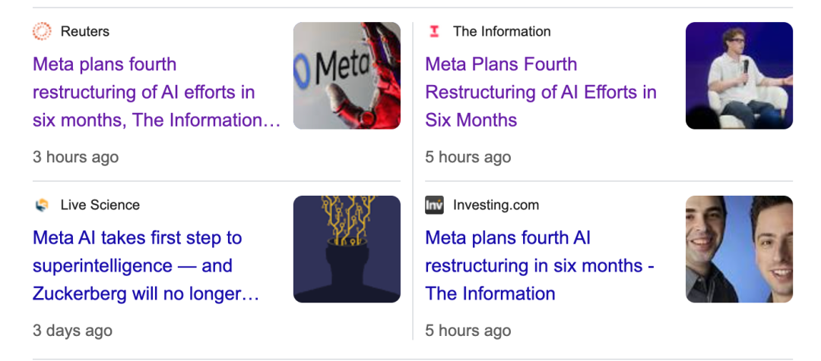This screenshot has height=361, width=821.
Task: Click "5 hours ago" under The Information article
Action: click(468, 157)
